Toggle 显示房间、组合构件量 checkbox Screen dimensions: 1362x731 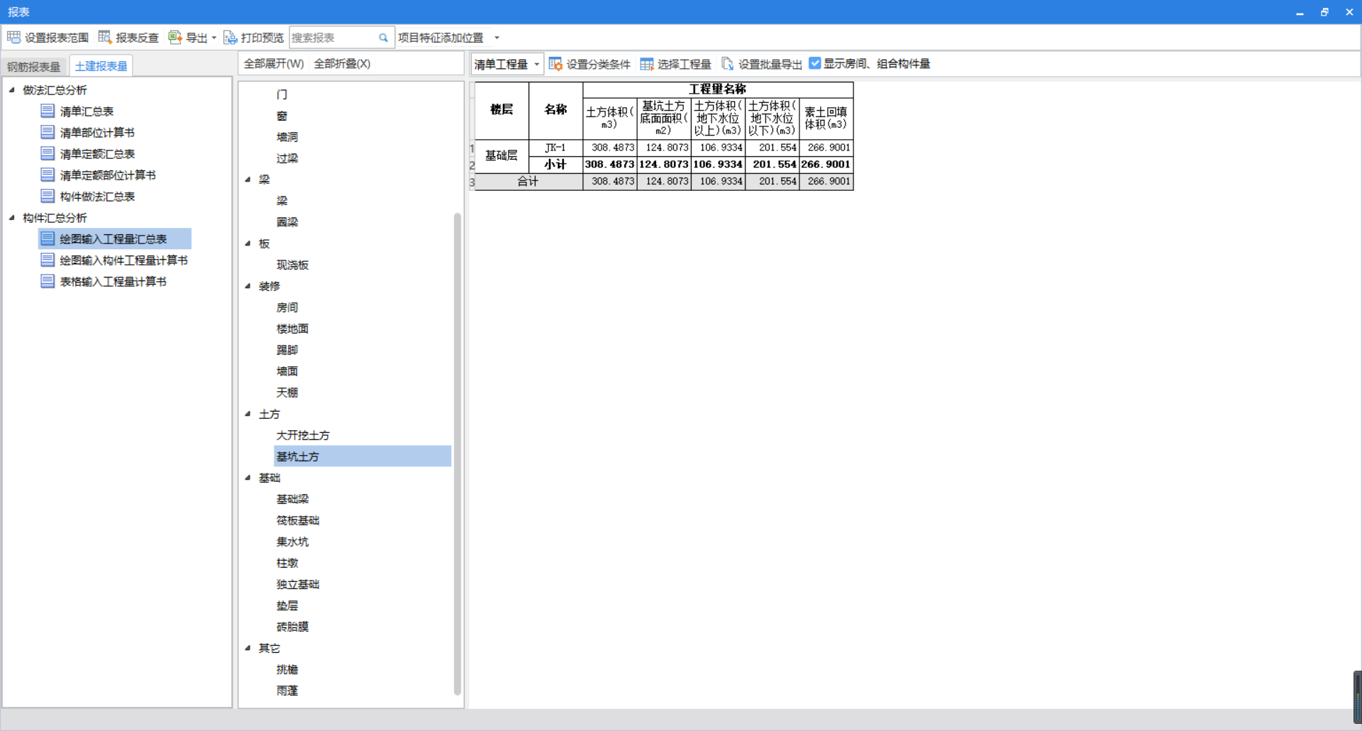point(815,63)
